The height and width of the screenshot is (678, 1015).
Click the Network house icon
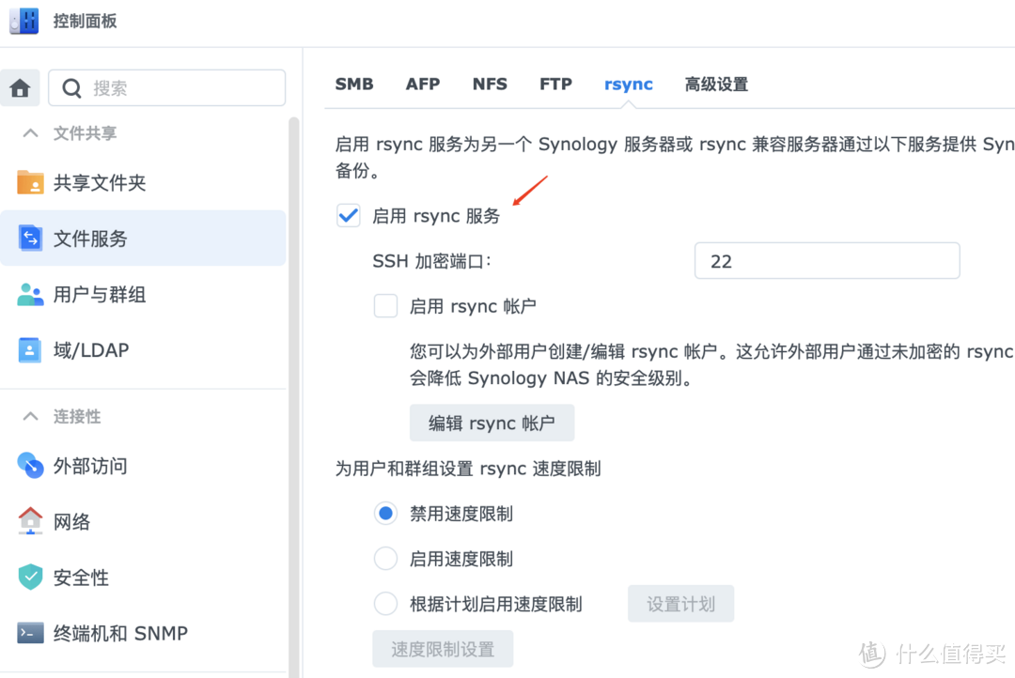(30, 520)
